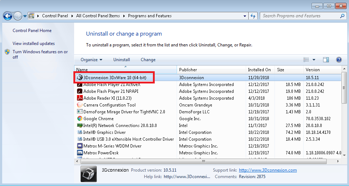The image size is (349, 186).
Task: Click Uninstall in the toolbar
Action: click(122, 60)
